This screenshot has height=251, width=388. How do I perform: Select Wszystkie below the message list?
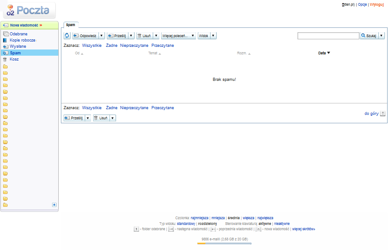click(x=92, y=108)
